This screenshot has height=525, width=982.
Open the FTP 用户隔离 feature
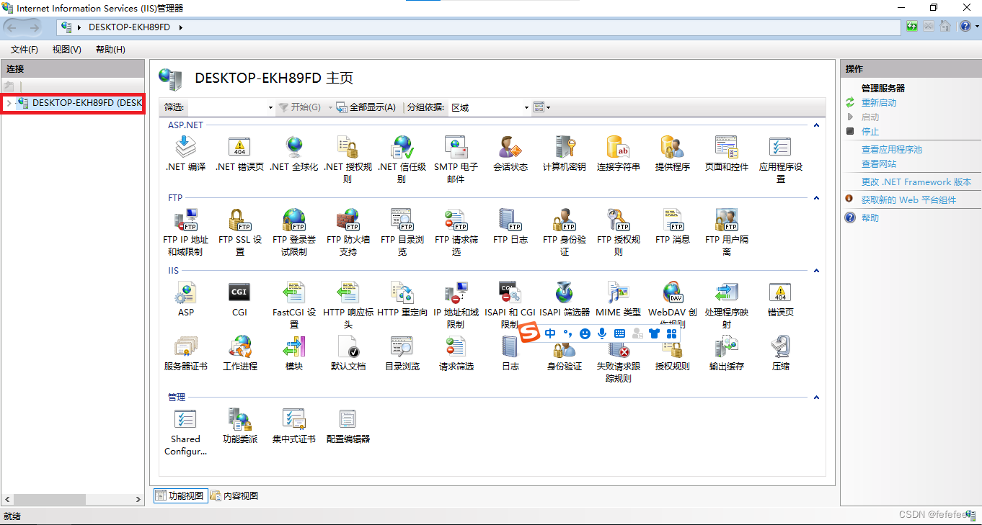click(x=726, y=232)
